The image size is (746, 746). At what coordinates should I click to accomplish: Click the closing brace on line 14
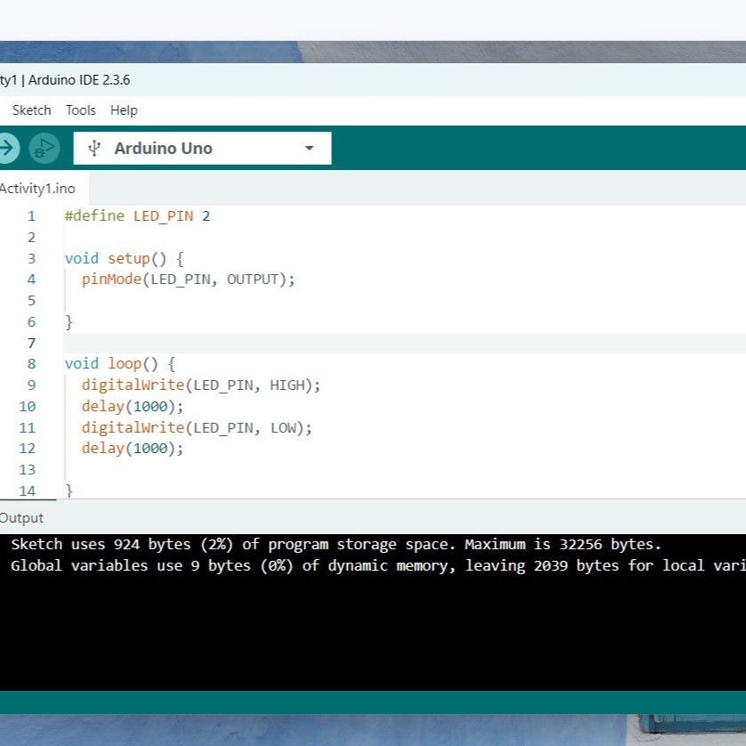[69, 491]
